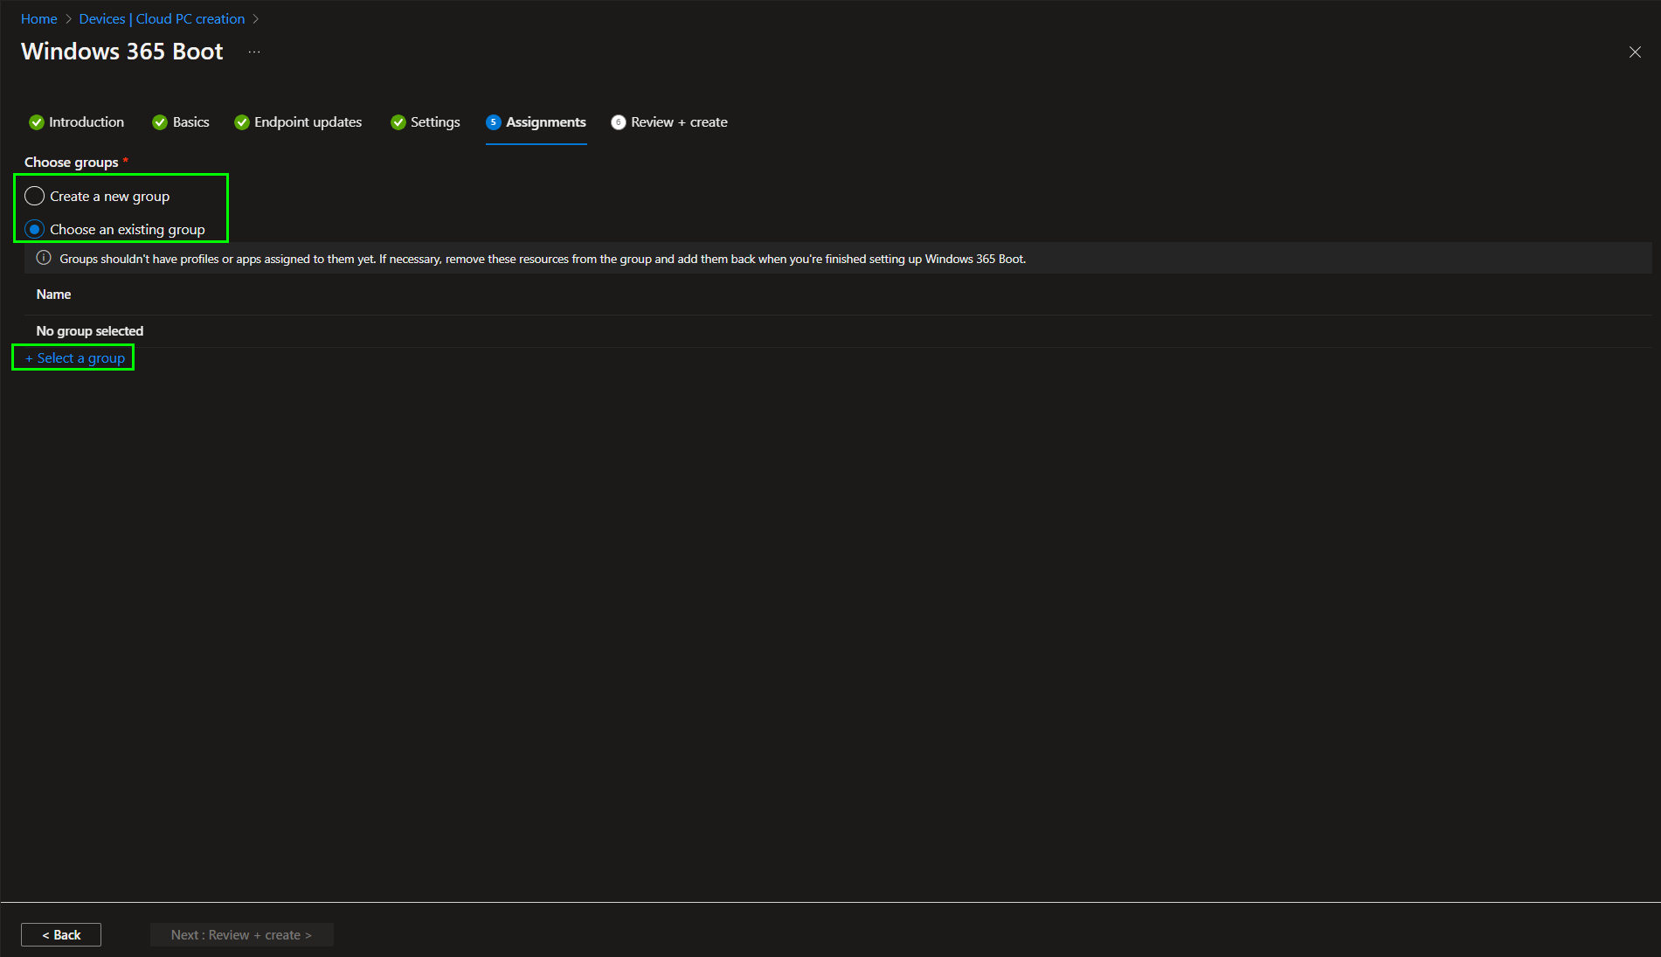This screenshot has width=1661, height=957.
Task: Click the breadcrumb chevron after Home
Action: 68,19
